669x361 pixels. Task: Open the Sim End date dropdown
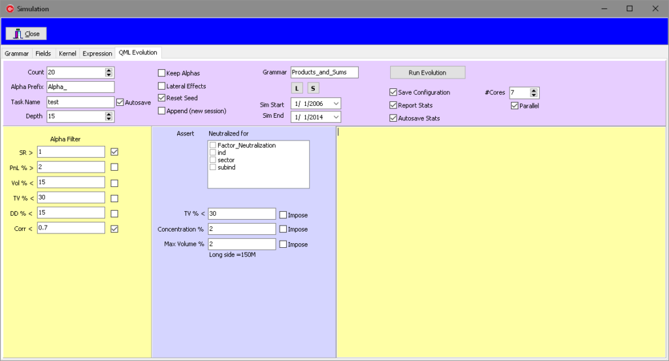click(336, 117)
